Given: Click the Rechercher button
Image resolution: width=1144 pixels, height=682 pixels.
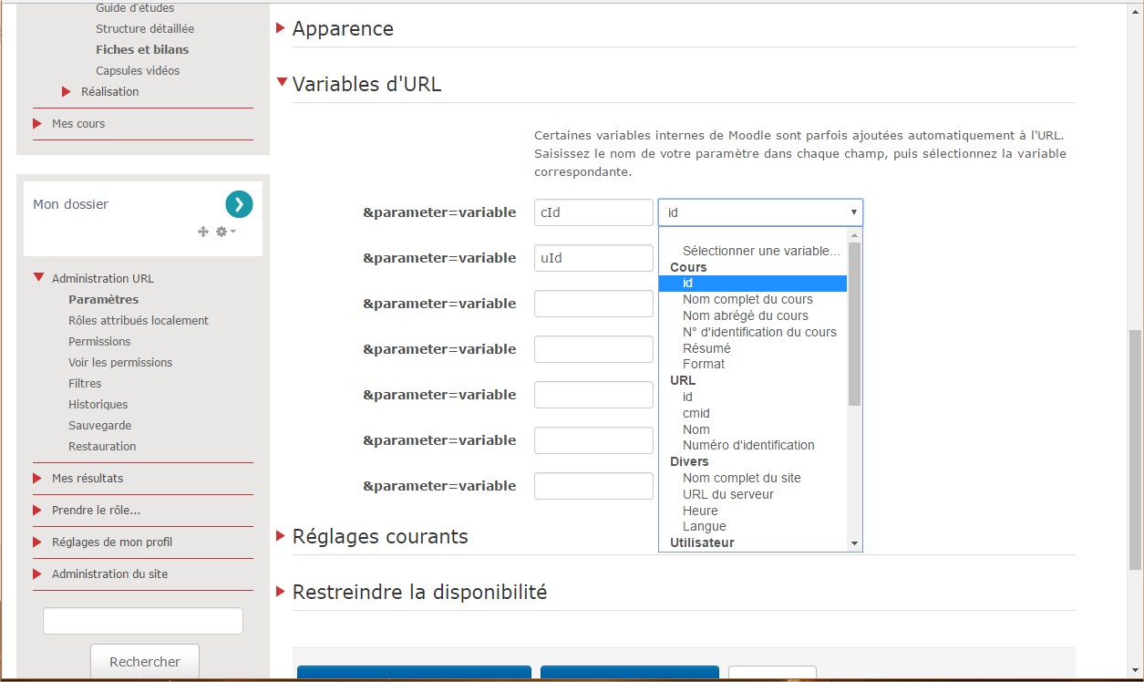Looking at the screenshot, I should (x=145, y=662).
